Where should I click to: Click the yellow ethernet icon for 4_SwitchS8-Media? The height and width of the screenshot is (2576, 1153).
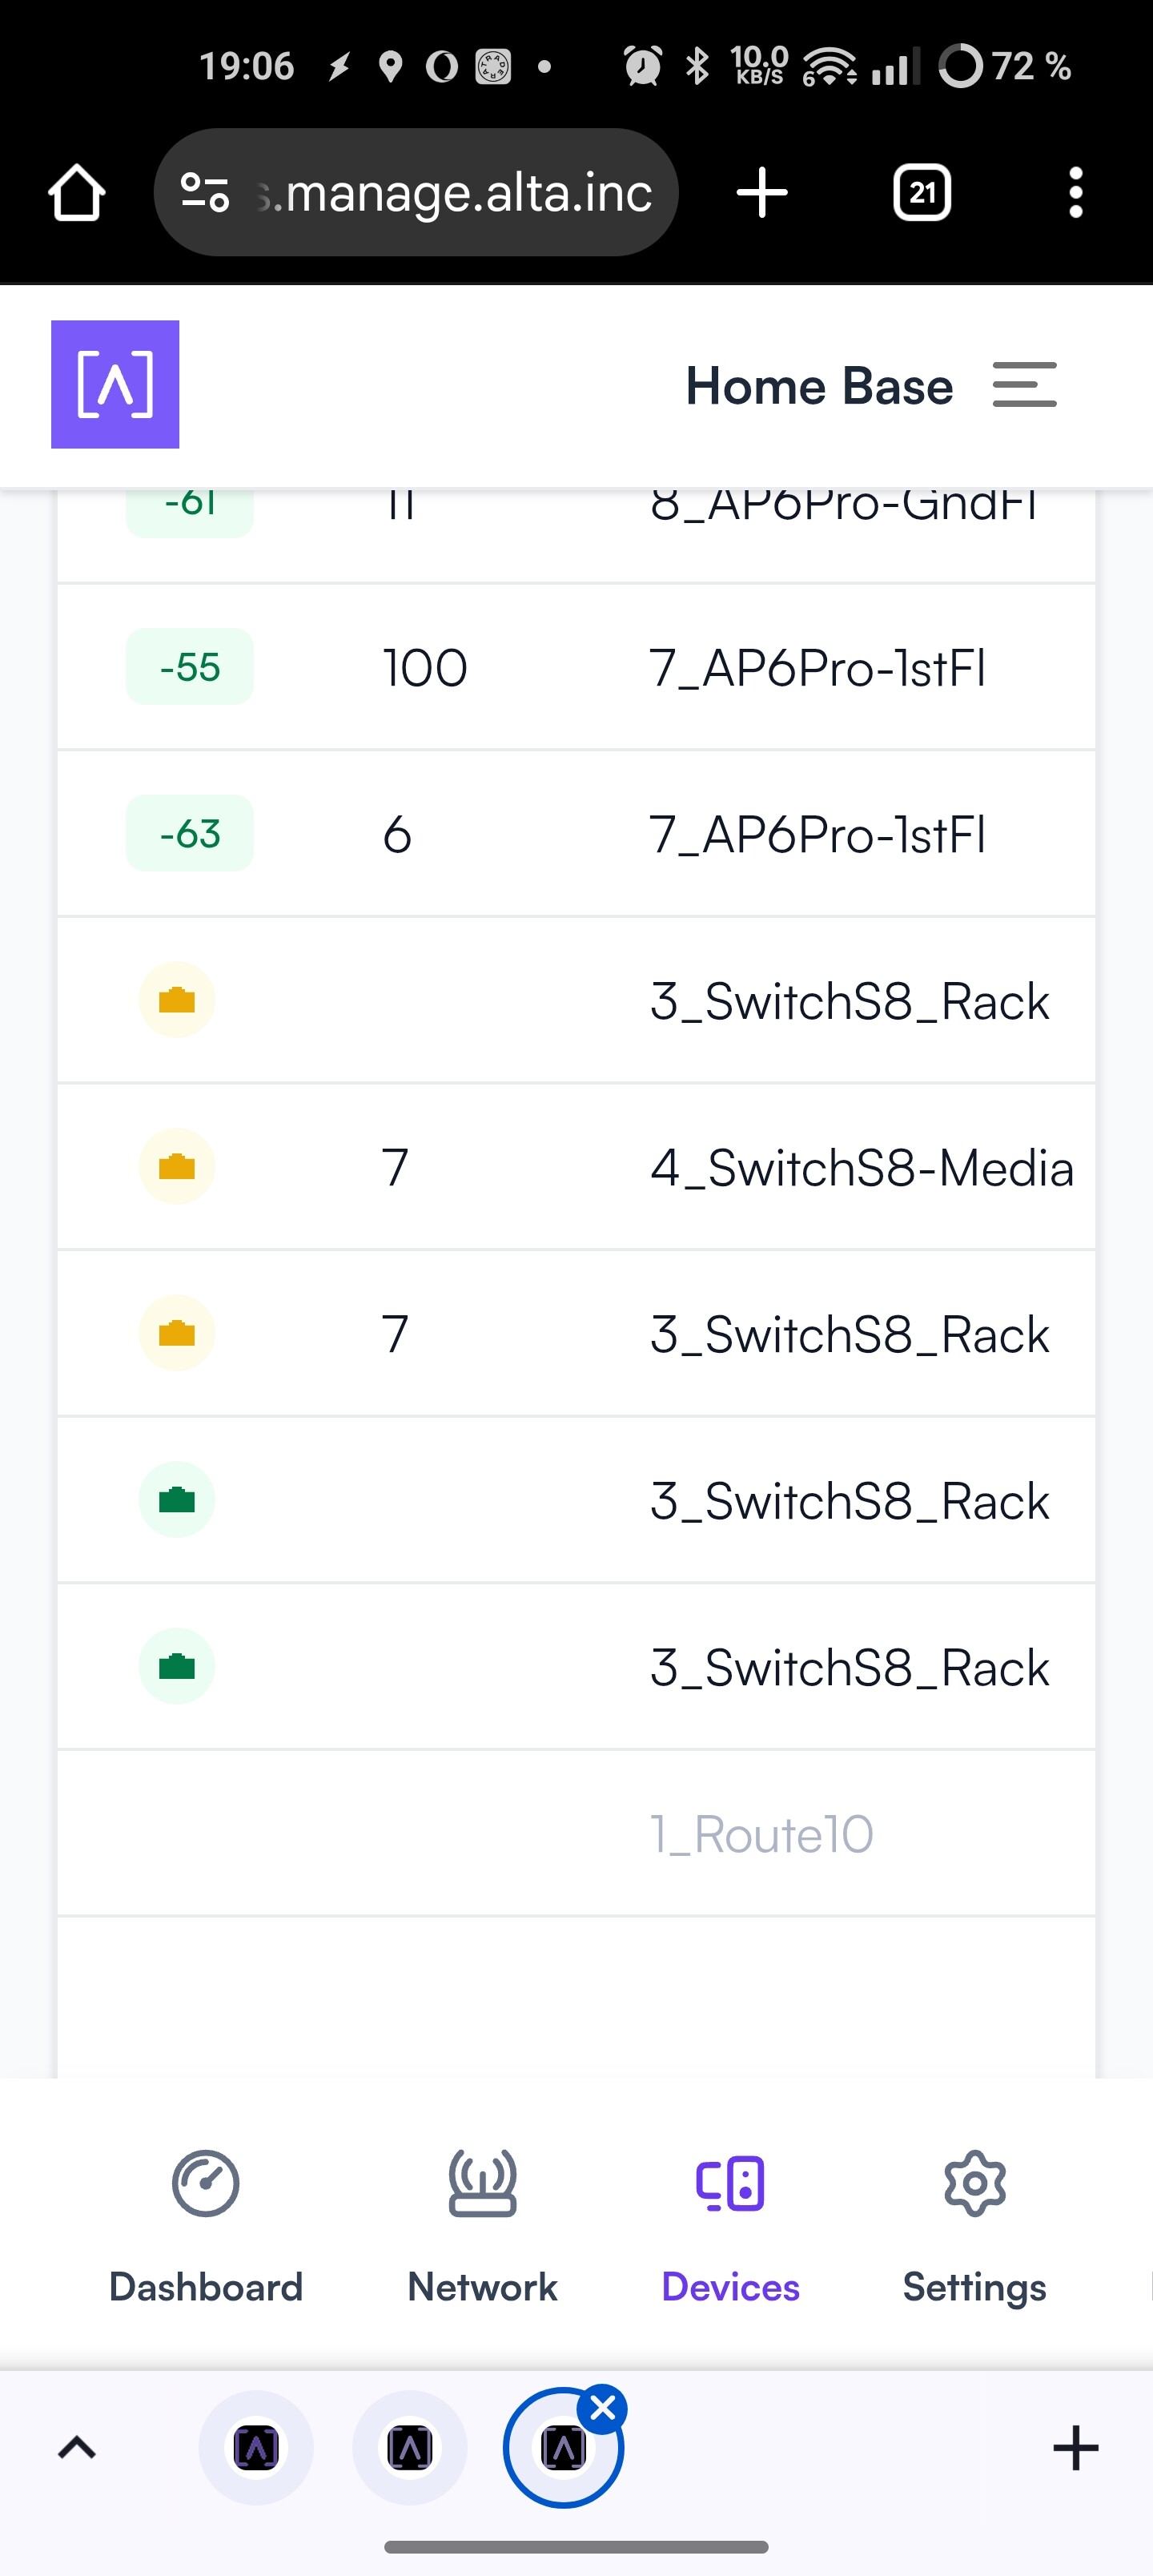(x=177, y=1167)
